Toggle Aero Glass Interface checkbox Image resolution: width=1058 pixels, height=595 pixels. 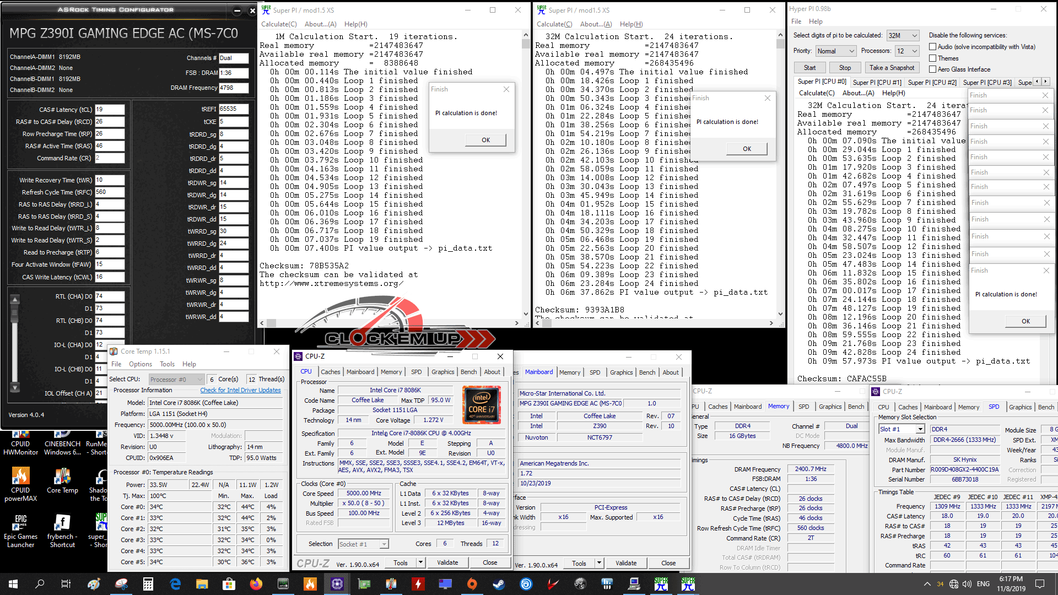[933, 69]
